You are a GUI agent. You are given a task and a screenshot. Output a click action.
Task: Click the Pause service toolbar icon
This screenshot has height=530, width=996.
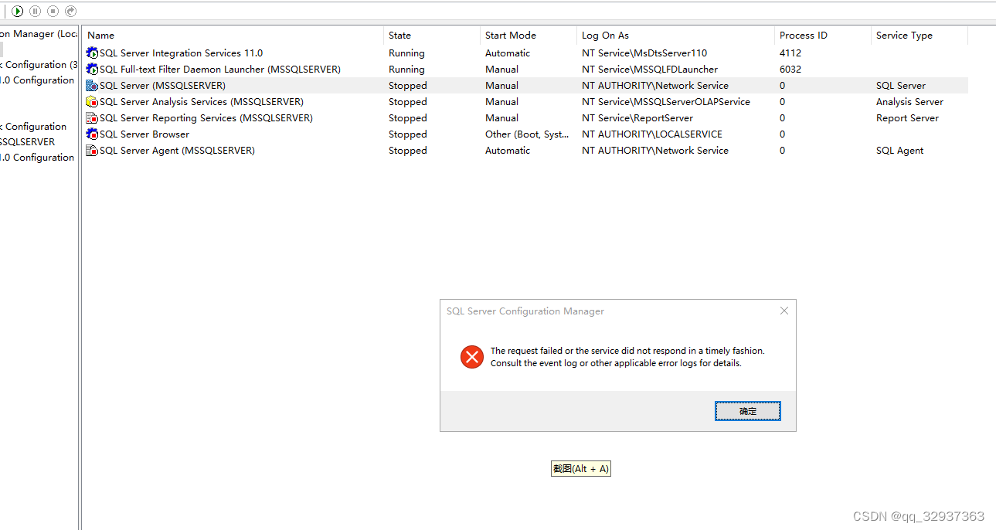33,11
